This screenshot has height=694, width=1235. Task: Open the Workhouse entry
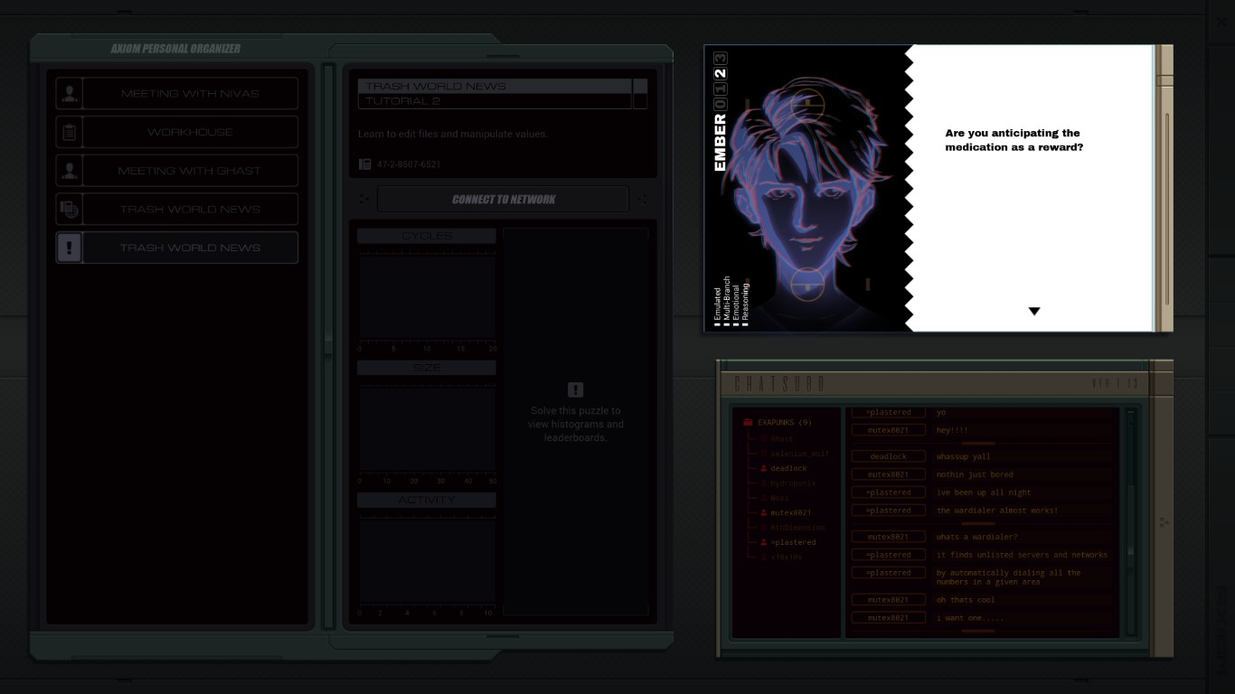190,132
